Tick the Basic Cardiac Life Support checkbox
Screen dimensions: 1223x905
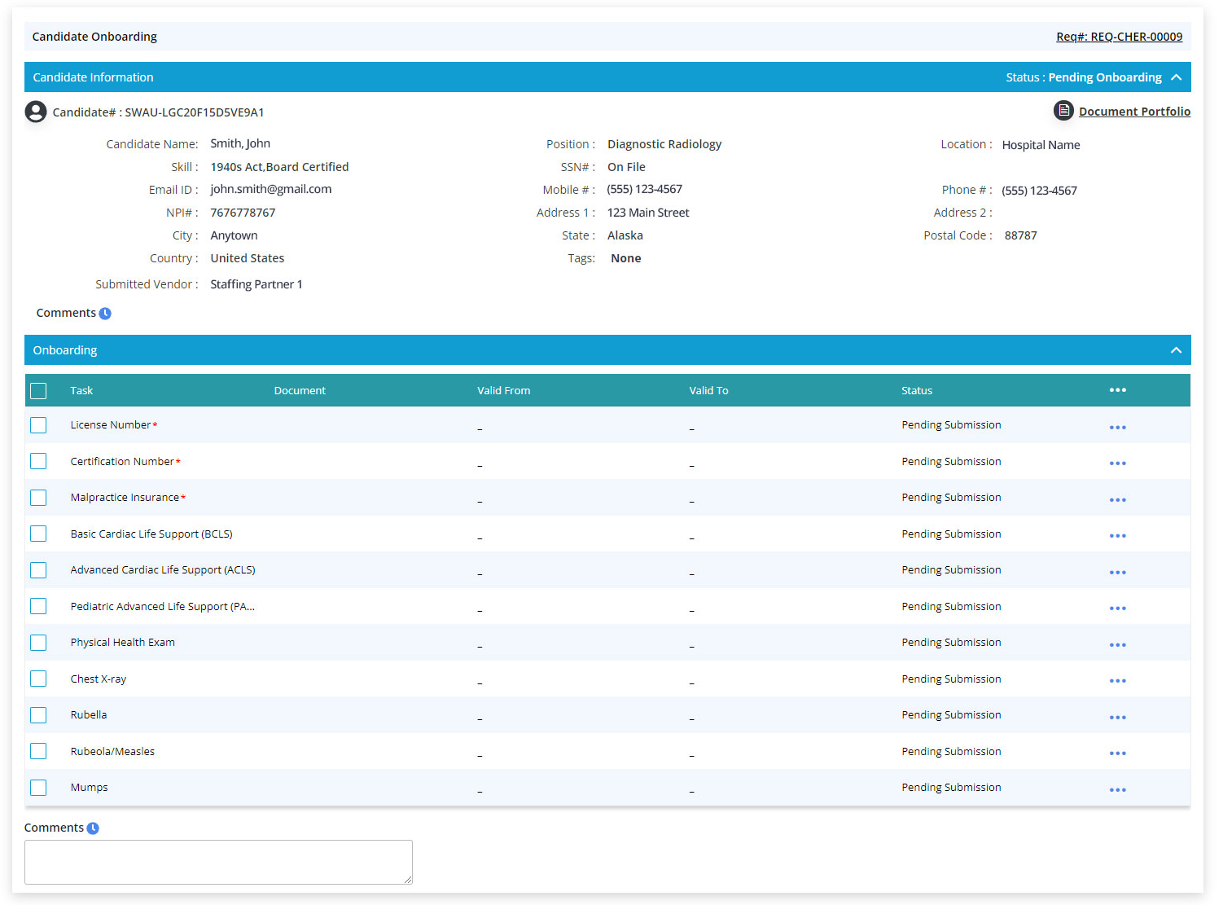(38, 534)
